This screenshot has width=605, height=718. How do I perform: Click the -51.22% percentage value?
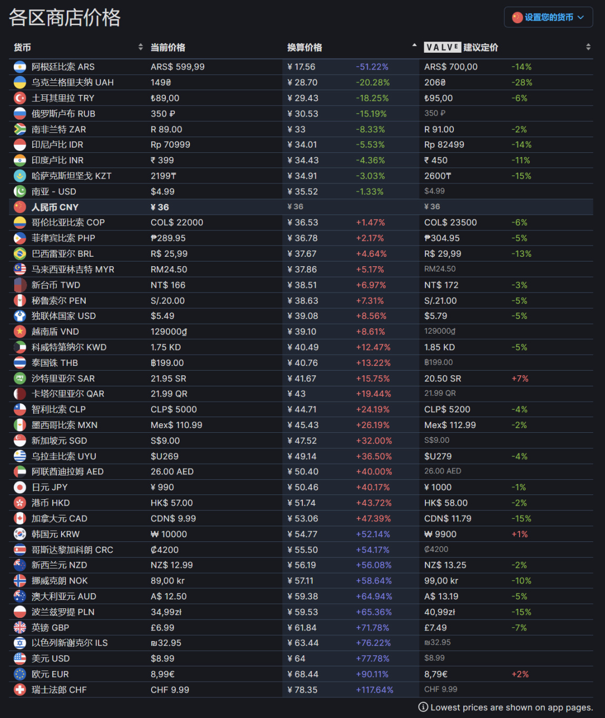click(x=372, y=67)
